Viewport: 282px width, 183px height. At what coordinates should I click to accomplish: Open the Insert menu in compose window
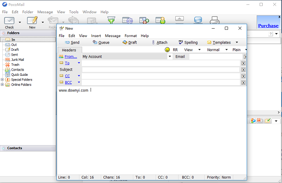(96, 36)
